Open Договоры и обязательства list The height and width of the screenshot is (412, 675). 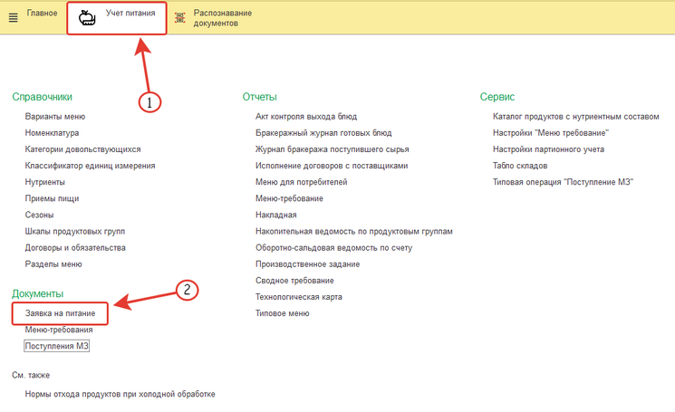tap(75, 247)
